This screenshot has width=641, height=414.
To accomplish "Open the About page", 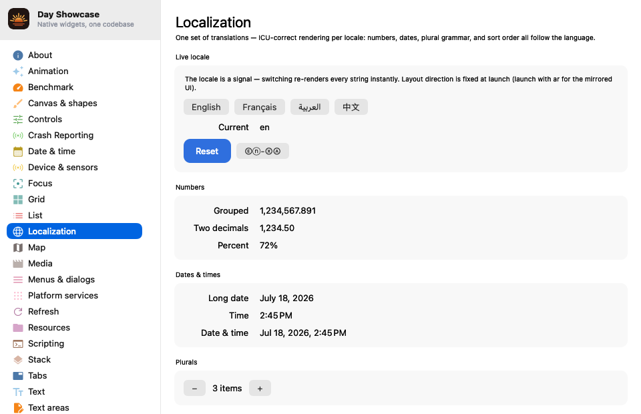I will click(74, 55).
